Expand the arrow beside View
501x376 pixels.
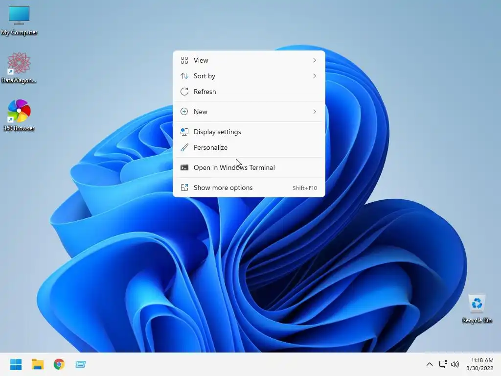315,60
